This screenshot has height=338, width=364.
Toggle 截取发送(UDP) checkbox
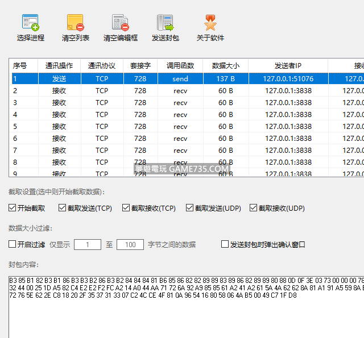pos(189,208)
